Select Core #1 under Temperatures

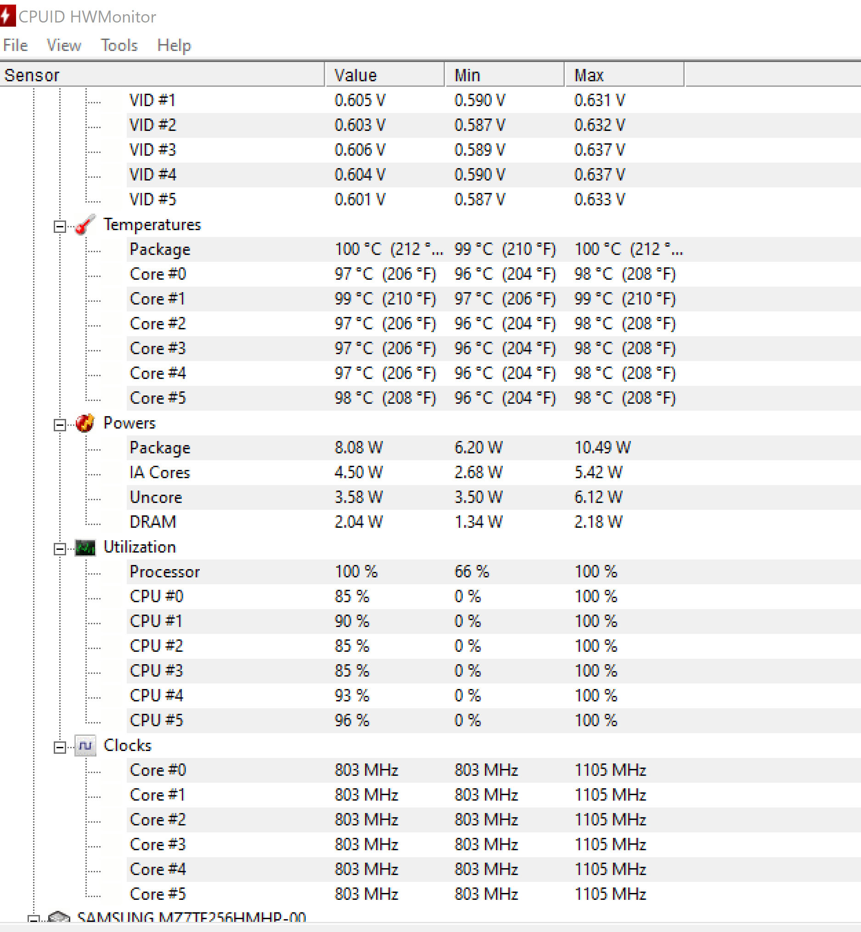coord(493,299)
